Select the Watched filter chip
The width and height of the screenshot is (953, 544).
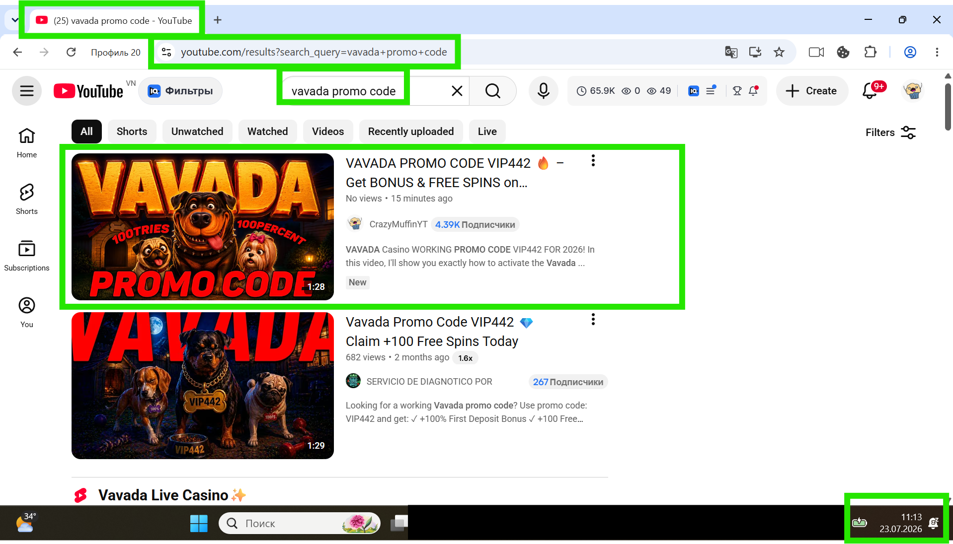coord(268,132)
